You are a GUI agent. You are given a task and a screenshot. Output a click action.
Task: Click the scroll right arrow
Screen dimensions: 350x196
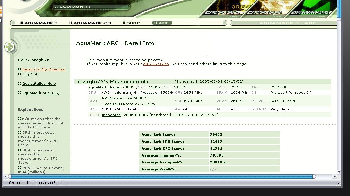[335, 176]
